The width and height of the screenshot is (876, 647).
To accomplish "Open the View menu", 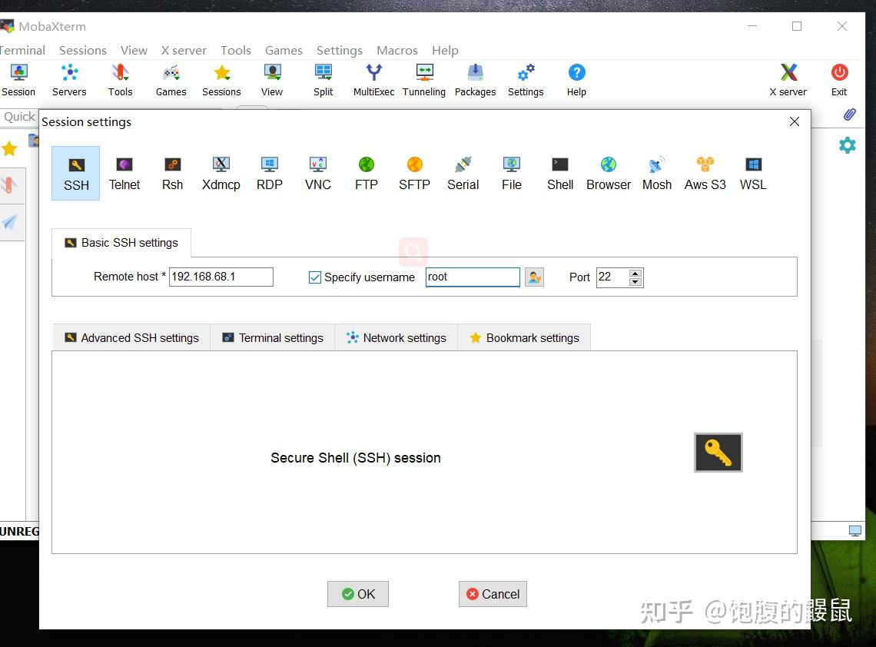I will [134, 50].
